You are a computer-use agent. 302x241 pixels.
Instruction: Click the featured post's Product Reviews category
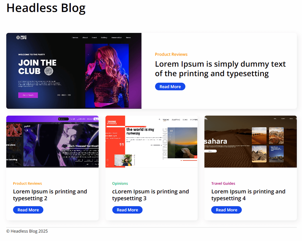pos(171,54)
